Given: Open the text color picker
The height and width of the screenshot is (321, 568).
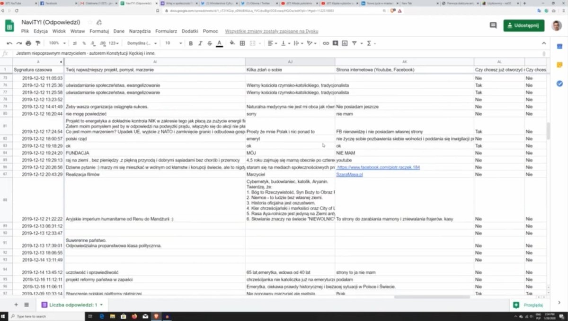Looking at the screenshot, I should pos(219,43).
